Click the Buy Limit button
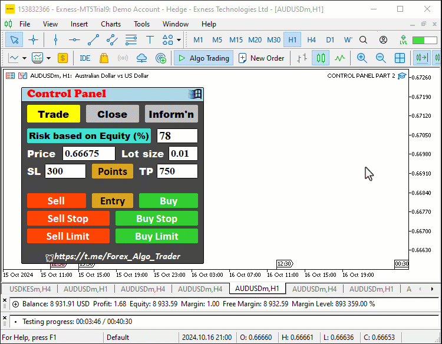 [157, 236]
